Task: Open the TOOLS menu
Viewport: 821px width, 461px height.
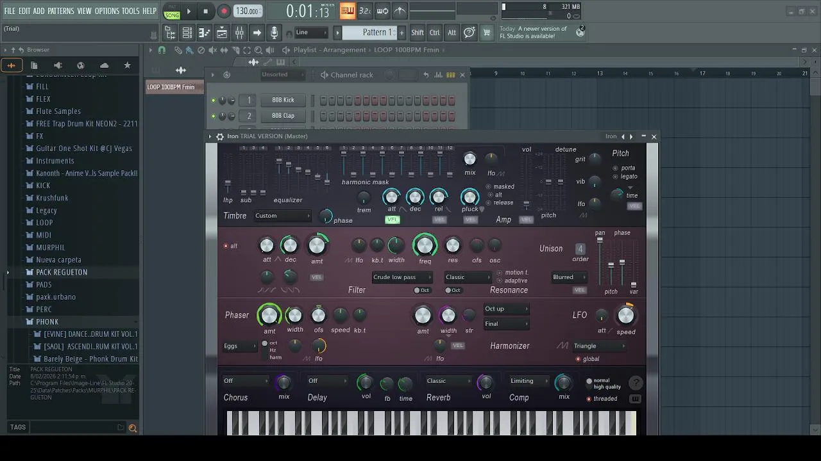Action: 131,11
